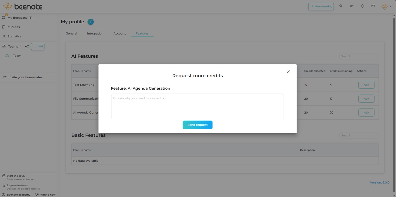
Task: Close the Request more credits dialog
Action: coord(288,72)
